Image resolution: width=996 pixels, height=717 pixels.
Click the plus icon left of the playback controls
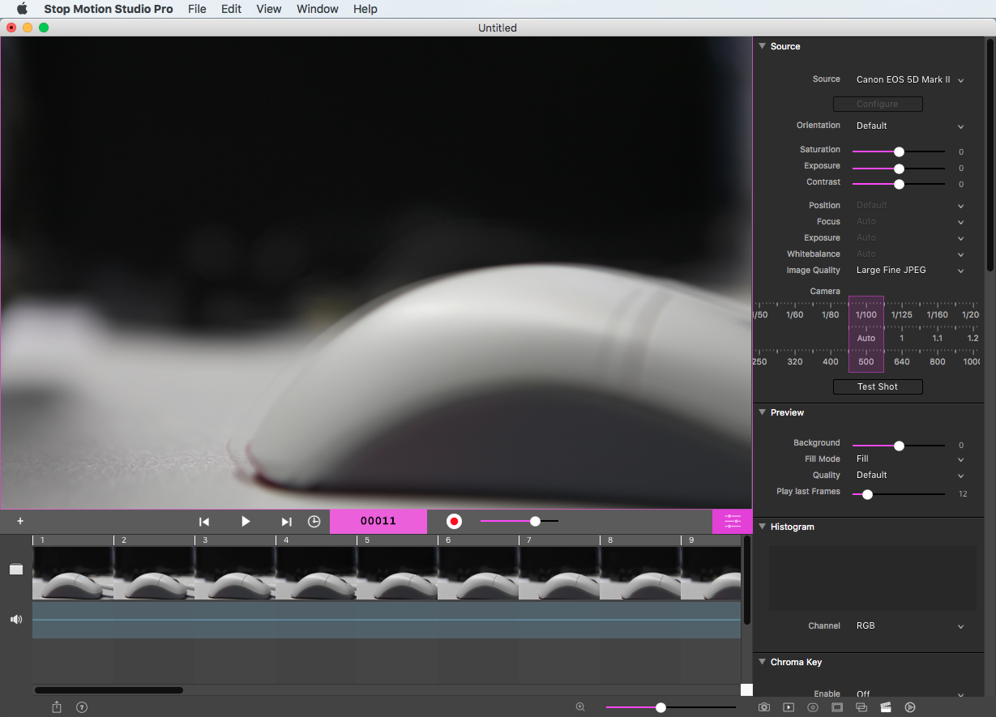[20, 521]
